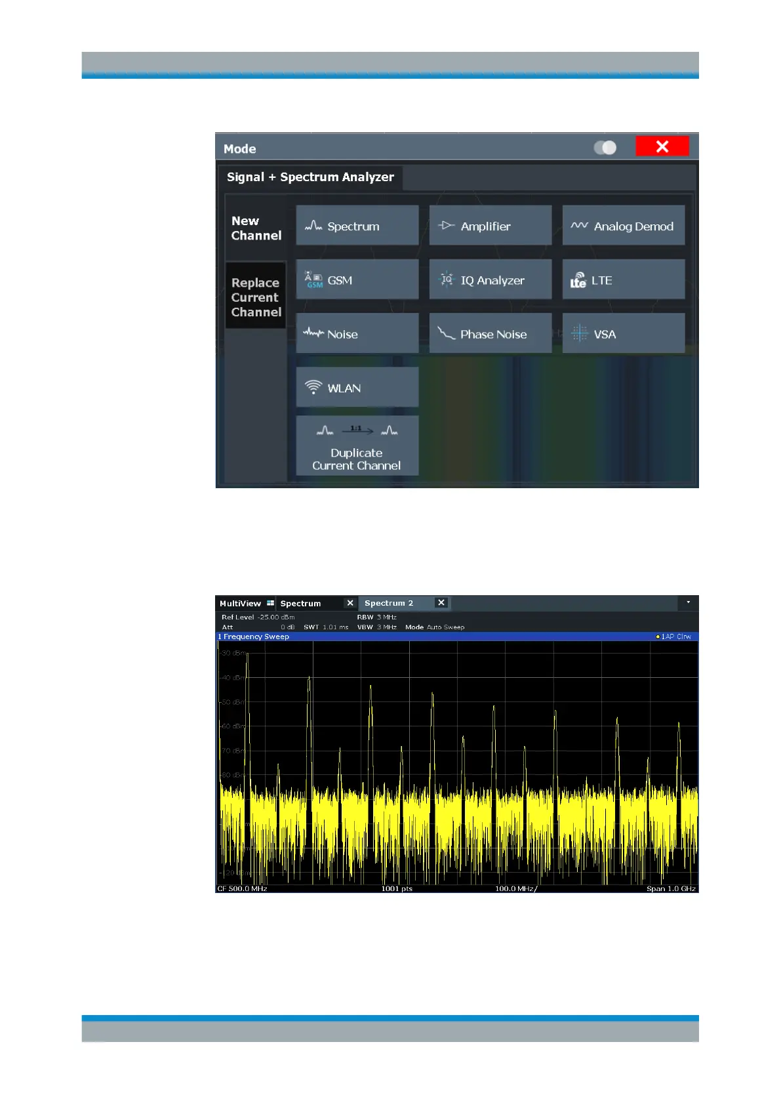Select the Replace Current Channel tab

coord(256,297)
